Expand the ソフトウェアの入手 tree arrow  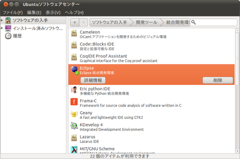pos(2,20)
